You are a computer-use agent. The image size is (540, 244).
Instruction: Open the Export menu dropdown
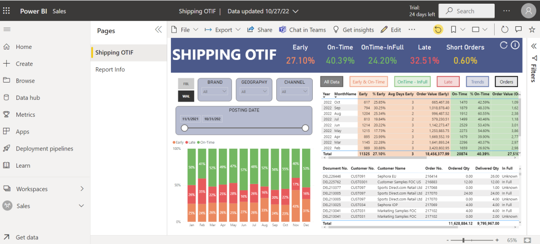[223, 30]
